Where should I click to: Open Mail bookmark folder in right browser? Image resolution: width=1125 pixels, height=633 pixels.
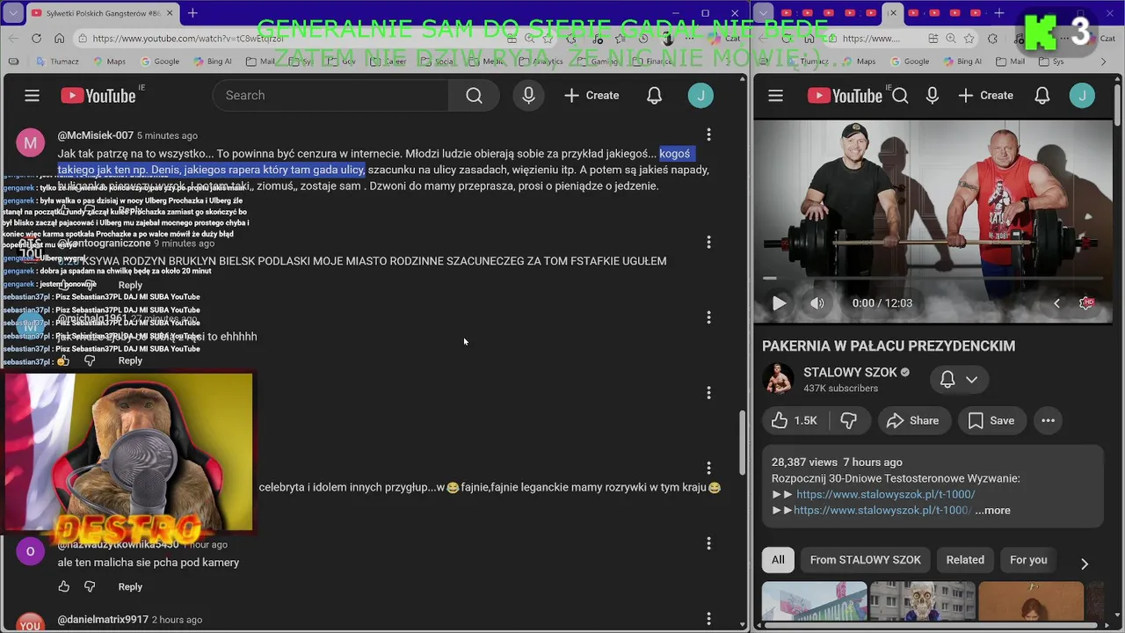coord(1010,62)
